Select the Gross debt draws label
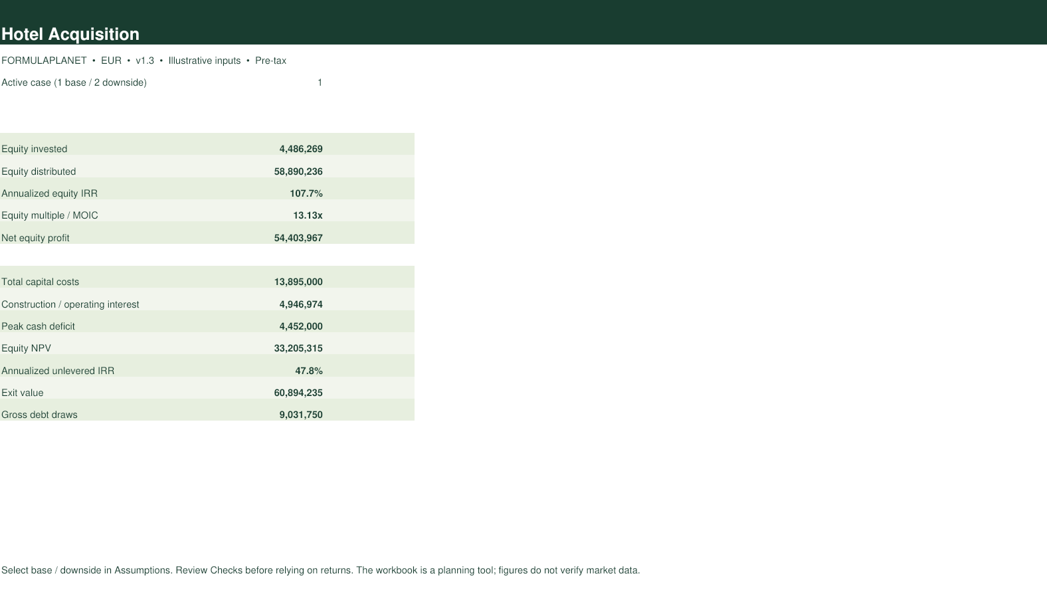The image size is (1047, 598). tap(39, 415)
